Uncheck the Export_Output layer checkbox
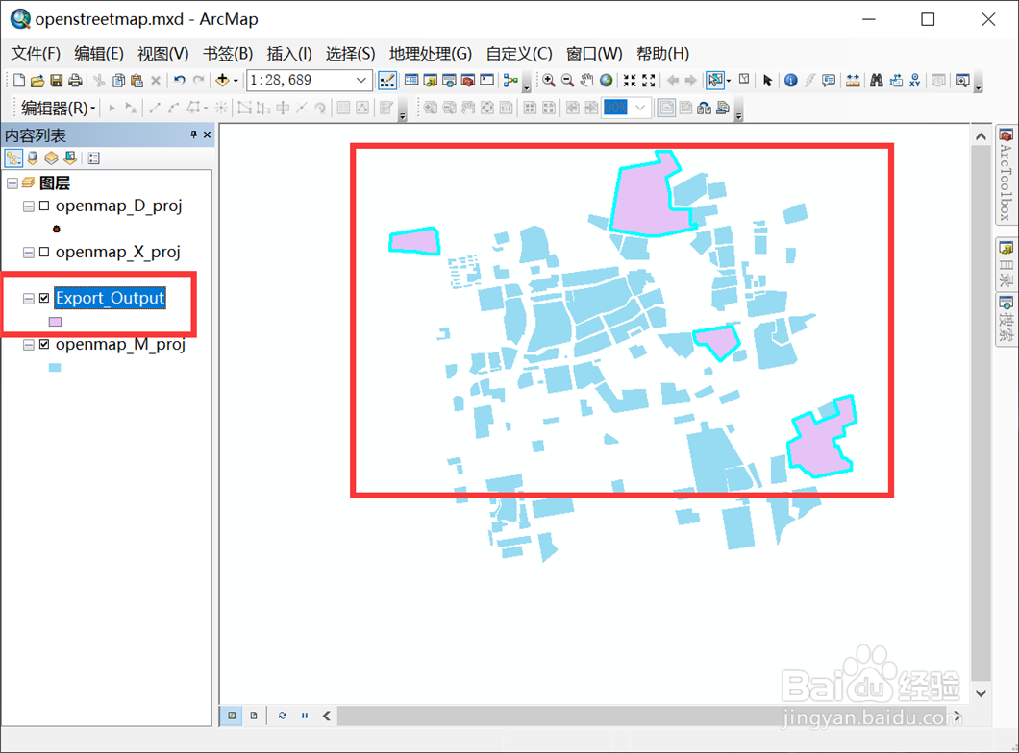1019x753 pixels. point(44,298)
